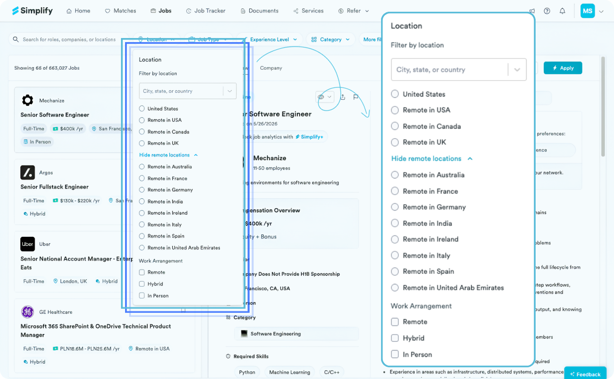Click the London, UK tag on Uber card
Screen dimensions: 614x379
(70, 281)
